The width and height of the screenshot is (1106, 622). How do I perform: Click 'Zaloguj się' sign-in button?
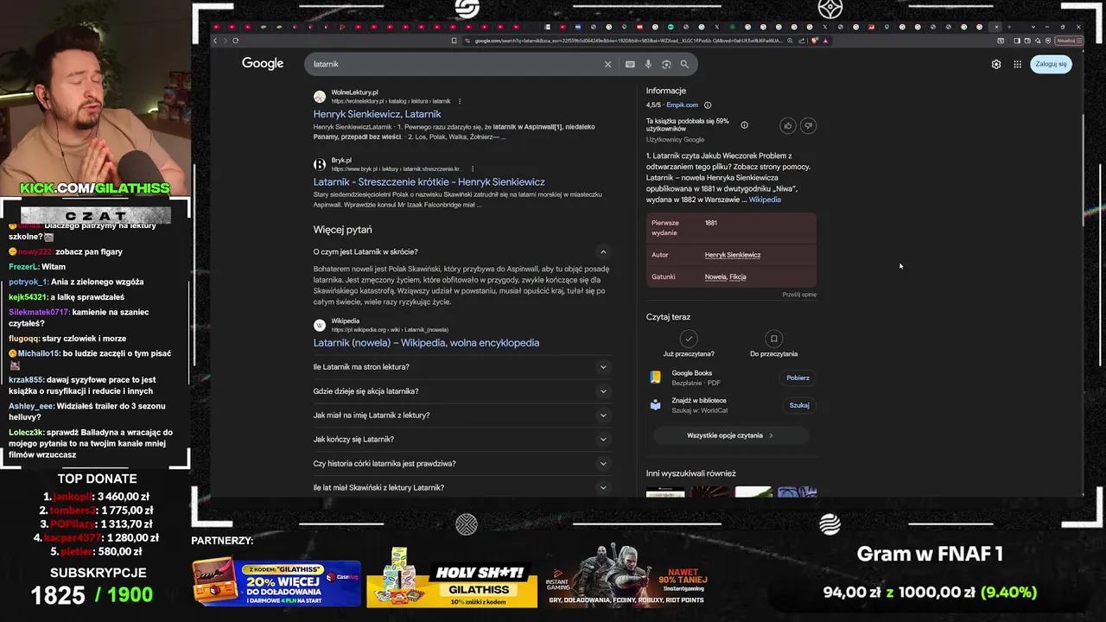click(x=1051, y=64)
